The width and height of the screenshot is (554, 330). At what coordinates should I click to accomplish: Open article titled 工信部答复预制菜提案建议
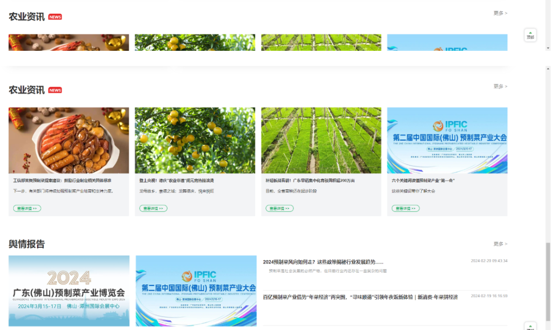62,181
